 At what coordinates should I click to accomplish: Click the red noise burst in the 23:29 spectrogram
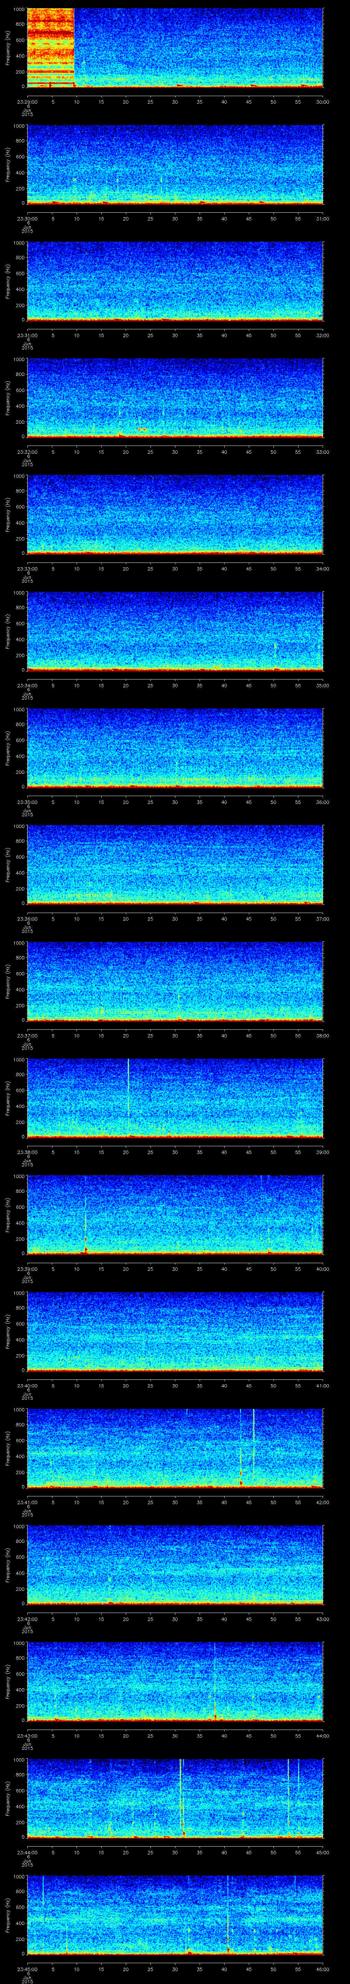pyautogui.click(x=50, y=46)
